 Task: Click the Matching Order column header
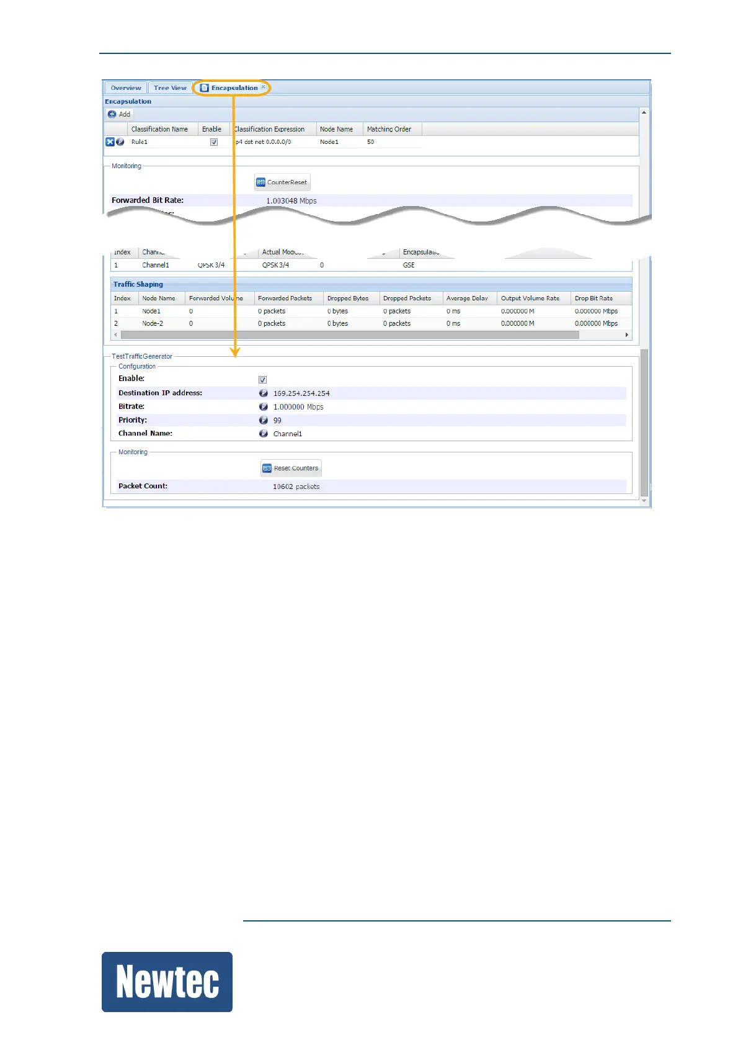click(393, 129)
